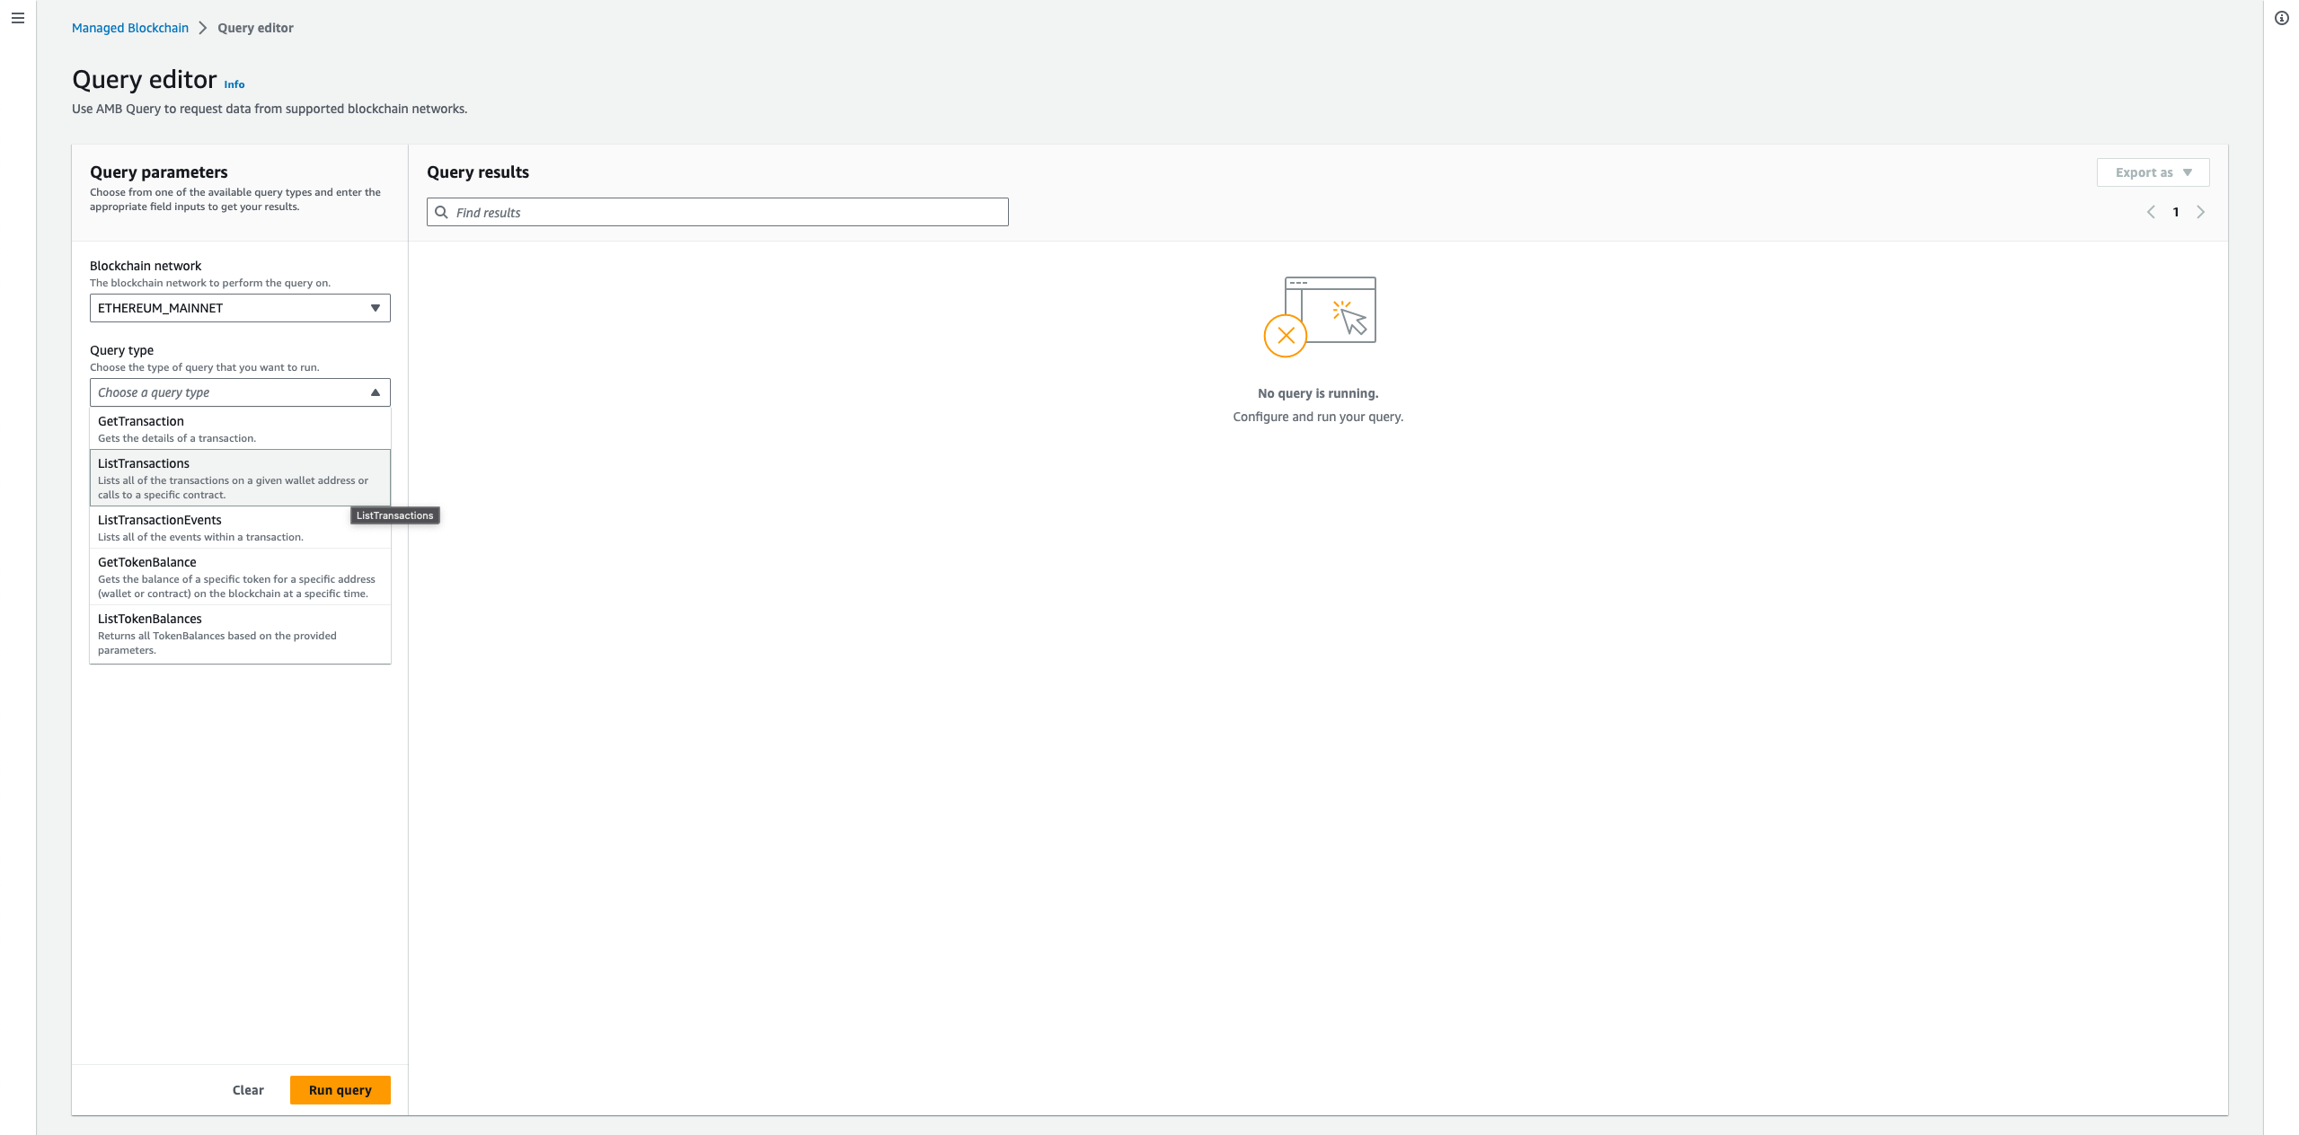Click the info circle icon at top right
Viewport: 2299px width, 1135px height.
coord(2281,18)
